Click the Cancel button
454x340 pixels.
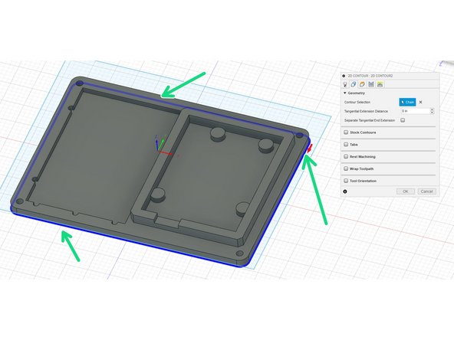[x=427, y=191]
